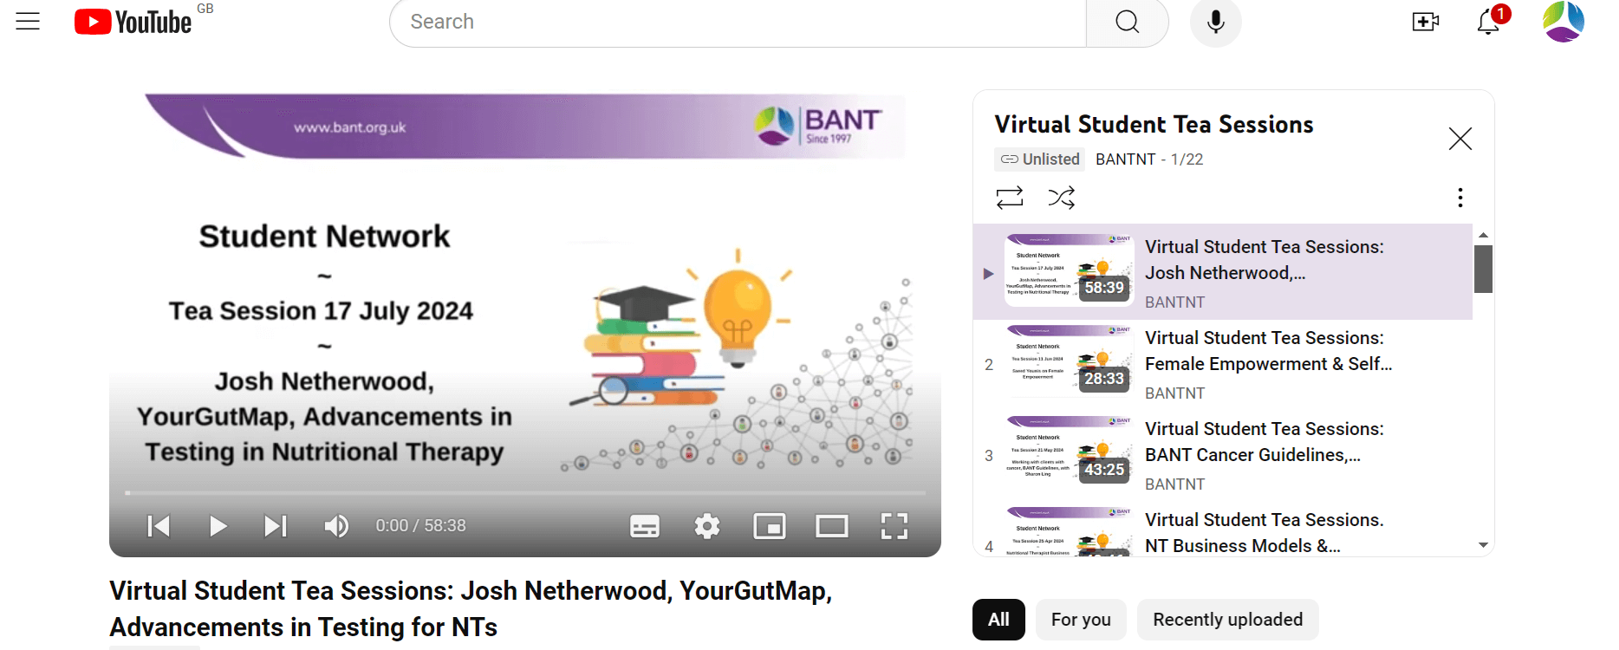Play the video

tap(218, 526)
